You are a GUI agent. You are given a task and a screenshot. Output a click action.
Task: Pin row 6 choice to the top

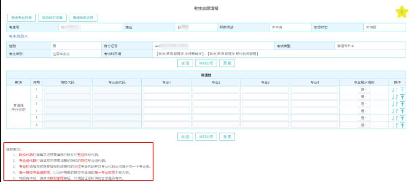click(x=402, y=125)
